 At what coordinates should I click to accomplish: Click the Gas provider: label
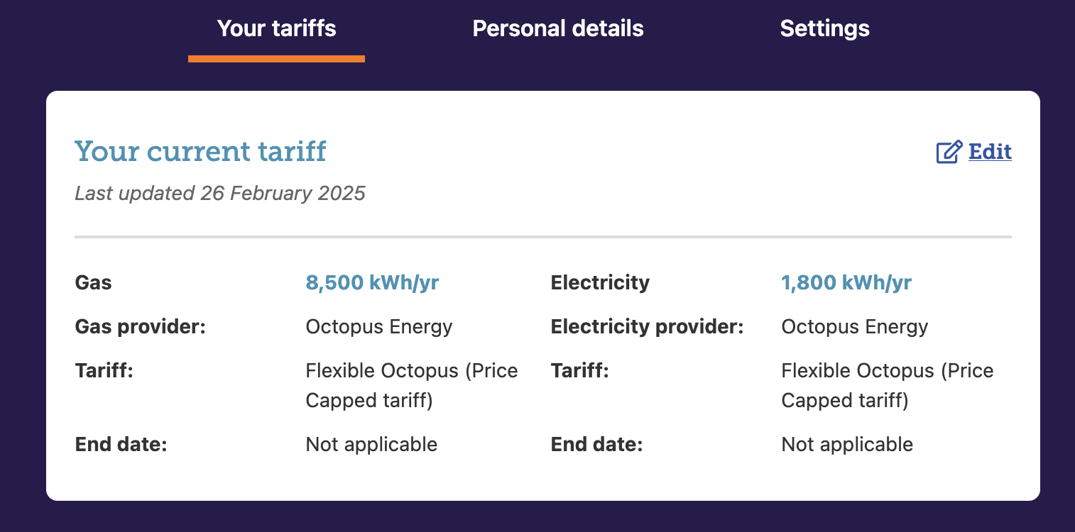140,327
